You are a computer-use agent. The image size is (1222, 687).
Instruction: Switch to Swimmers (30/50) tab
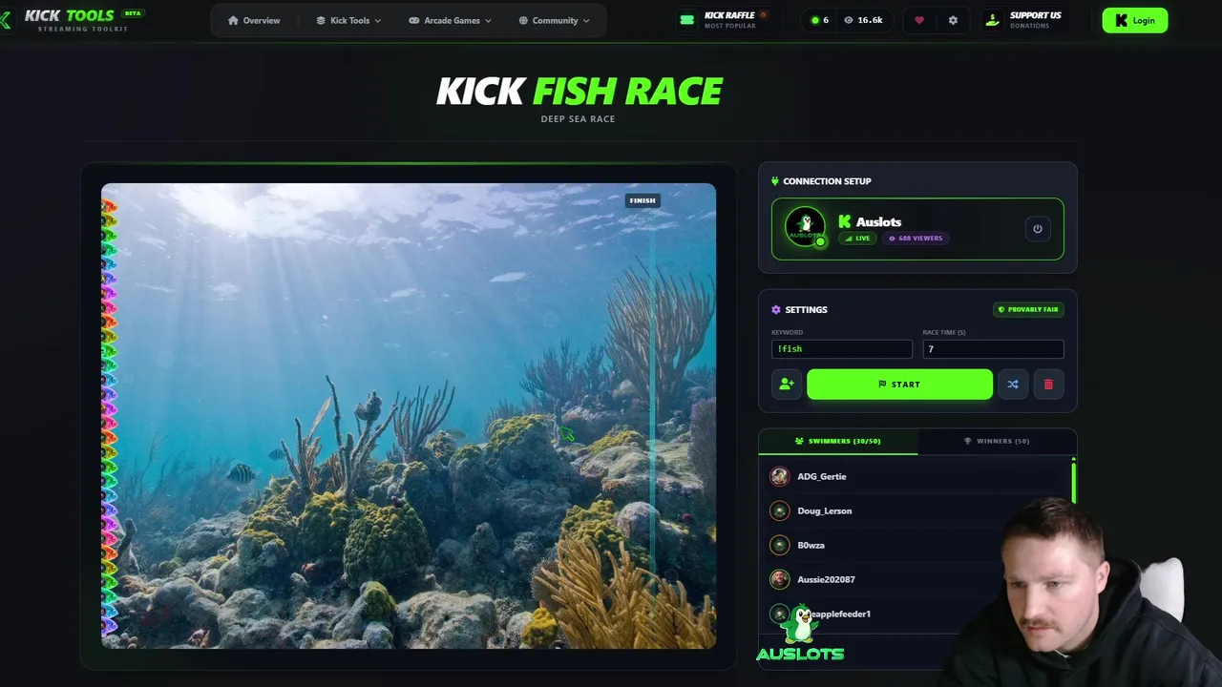[x=838, y=441]
